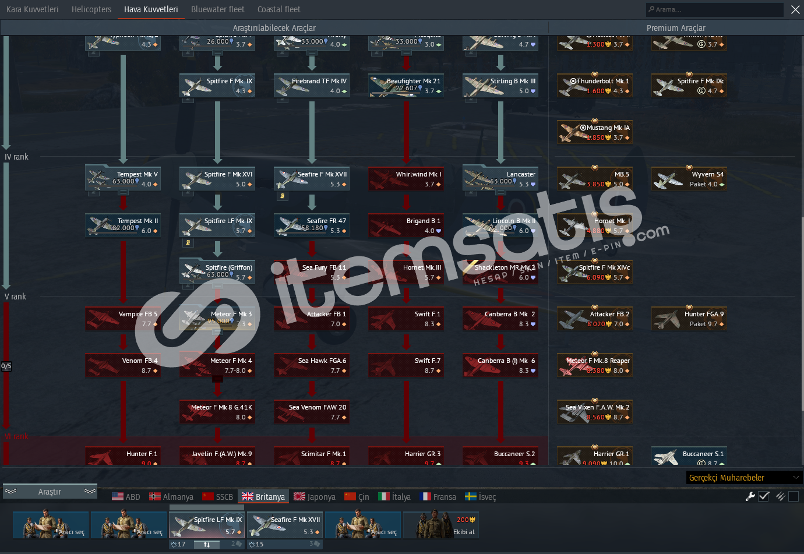Select the Hornet Mk.III card
Image resolution: width=804 pixels, height=554 pixels.
tap(406, 272)
